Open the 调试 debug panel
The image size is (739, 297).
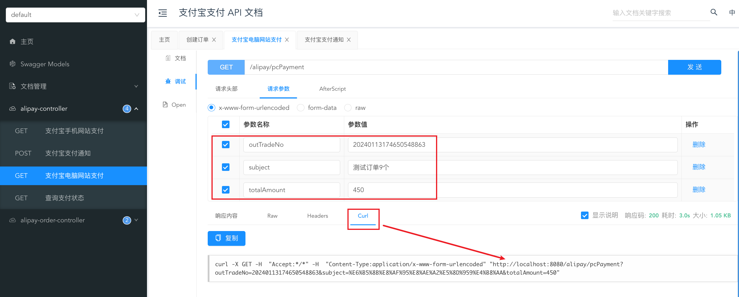tap(176, 81)
